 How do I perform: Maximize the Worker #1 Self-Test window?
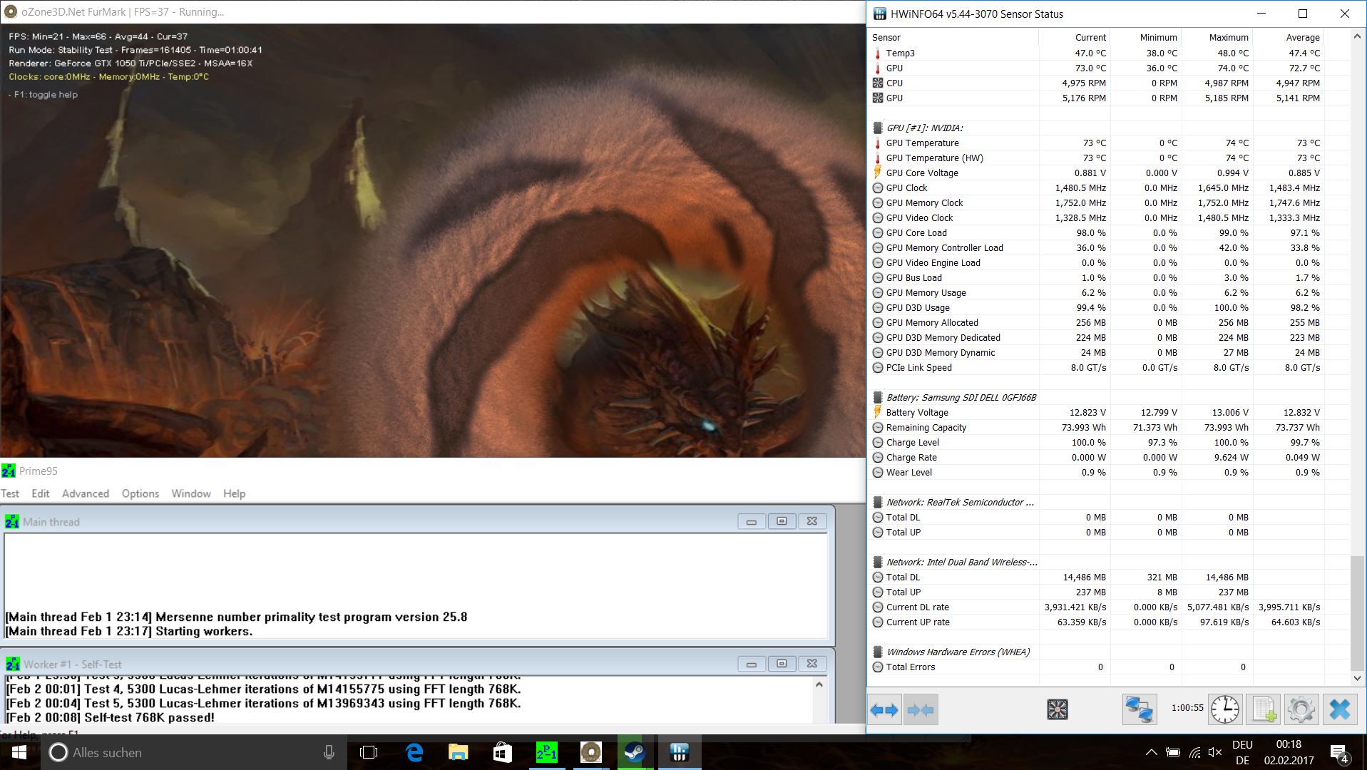pyautogui.click(x=782, y=664)
